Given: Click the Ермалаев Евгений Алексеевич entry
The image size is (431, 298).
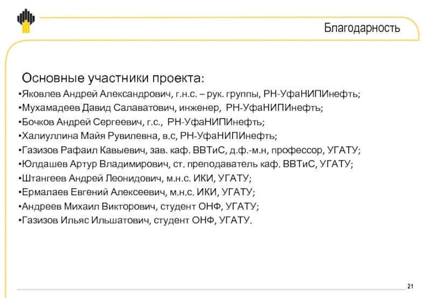Looking at the screenshot, I should coord(137,192).
